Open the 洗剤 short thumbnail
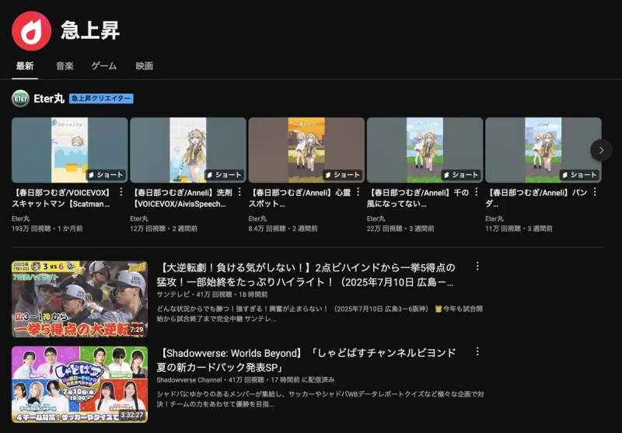622x433 pixels. 188,150
